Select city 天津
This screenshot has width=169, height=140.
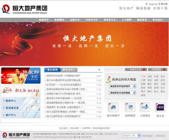point(156,76)
